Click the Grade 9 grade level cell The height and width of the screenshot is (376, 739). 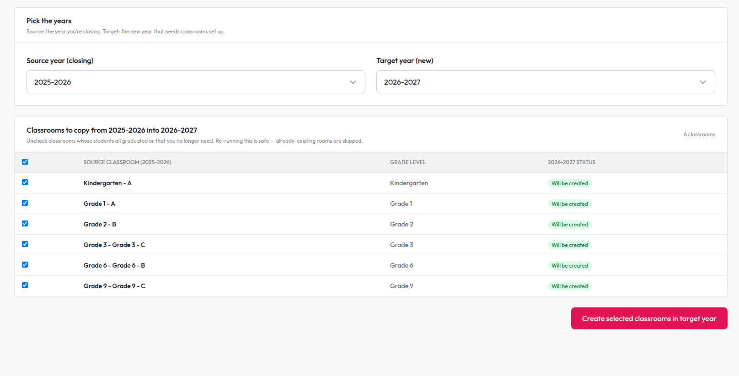402,286
